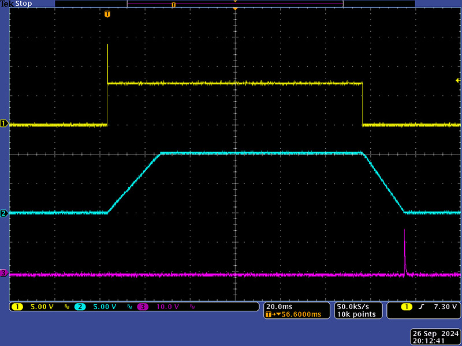Select the channel 1 badge in readout bar
Screen dimensions: 462x346
[x=17, y=307]
